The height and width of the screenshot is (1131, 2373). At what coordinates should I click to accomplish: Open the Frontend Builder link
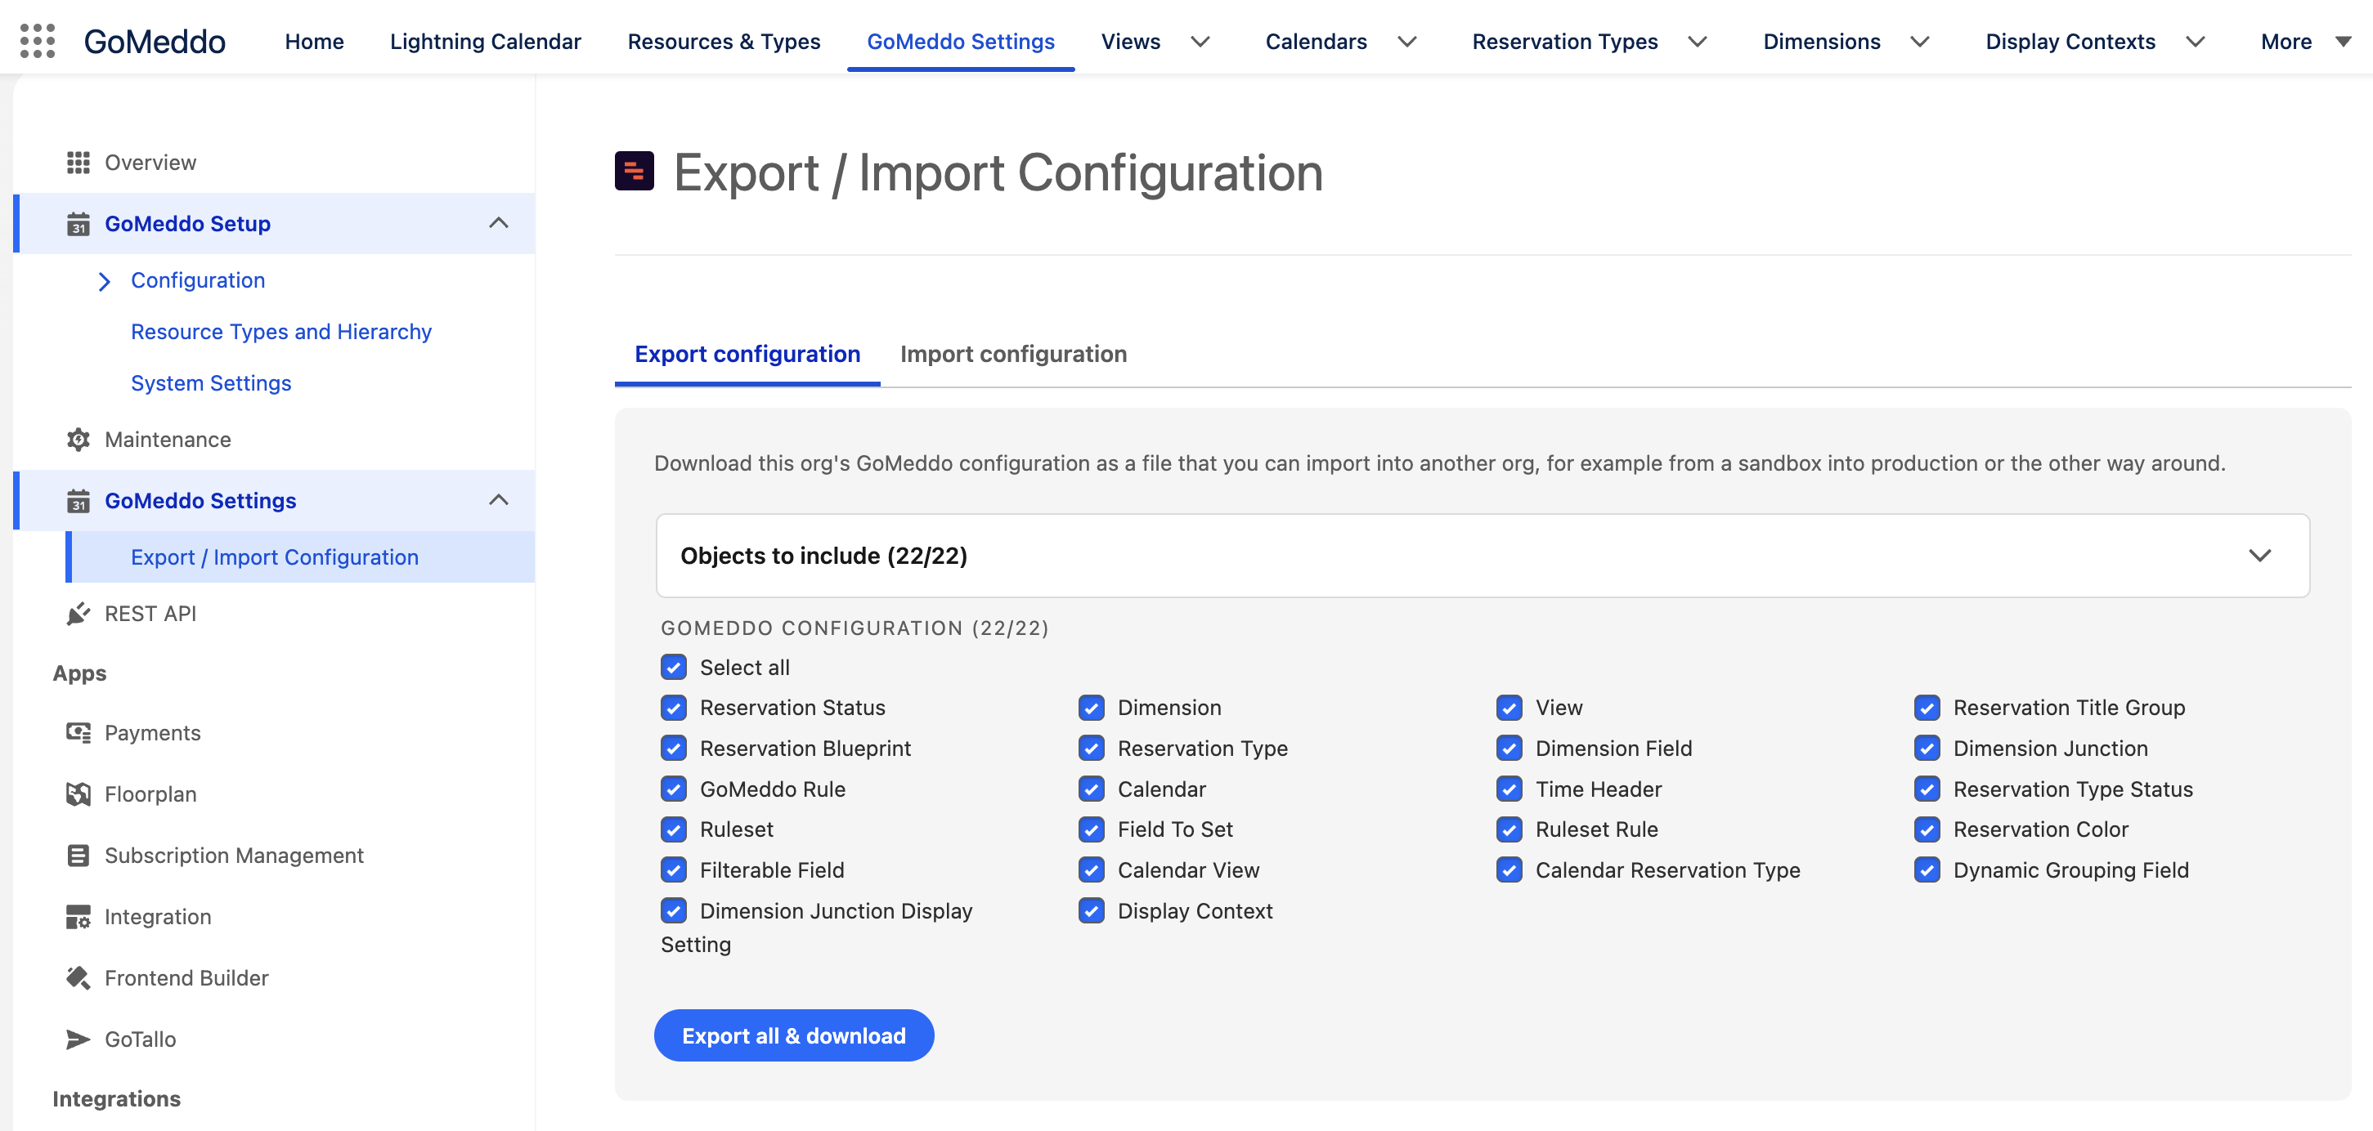point(187,977)
